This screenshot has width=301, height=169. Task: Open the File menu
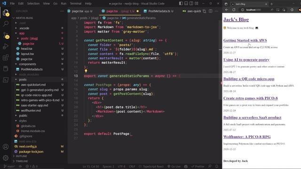[x=12, y=3]
